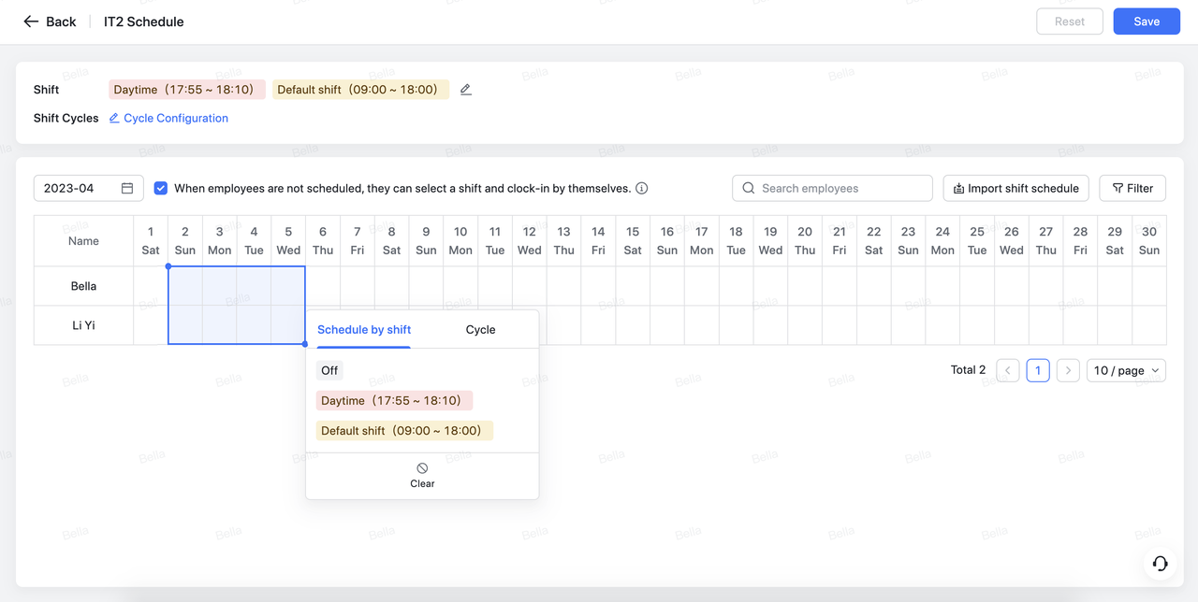Select the Schedule by shift tab
This screenshot has width=1198, height=602.
click(x=364, y=330)
